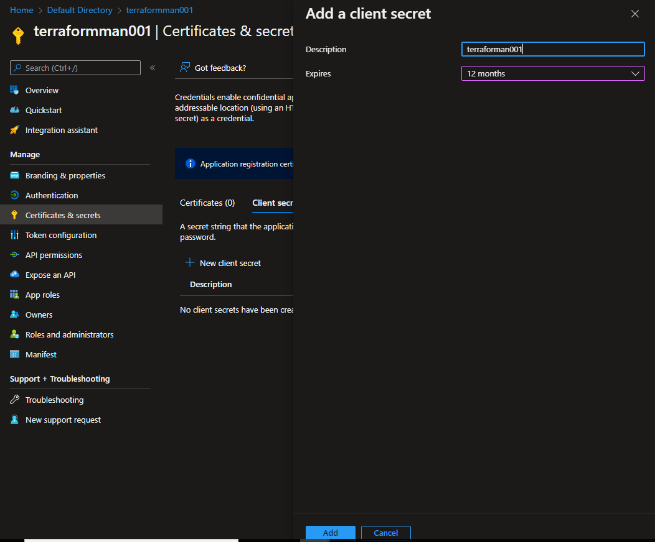Click the blue info icon in banner
Screen dimensions: 655x542
[x=190, y=163]
